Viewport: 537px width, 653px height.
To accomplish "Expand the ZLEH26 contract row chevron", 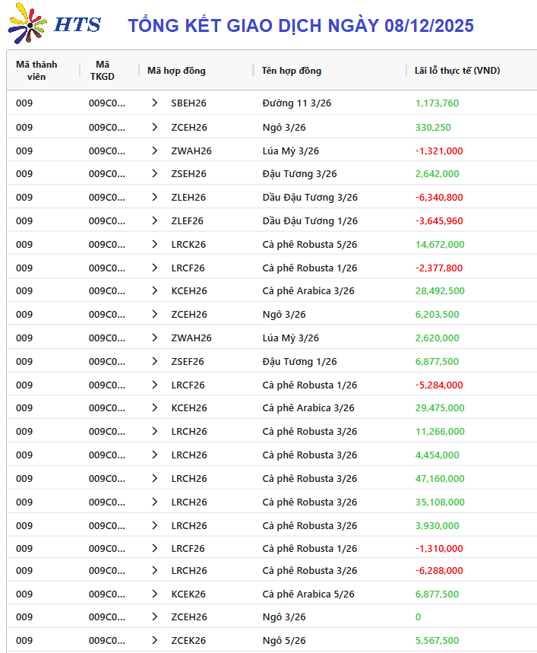I will pyautogui.click(x=155, y=197).
